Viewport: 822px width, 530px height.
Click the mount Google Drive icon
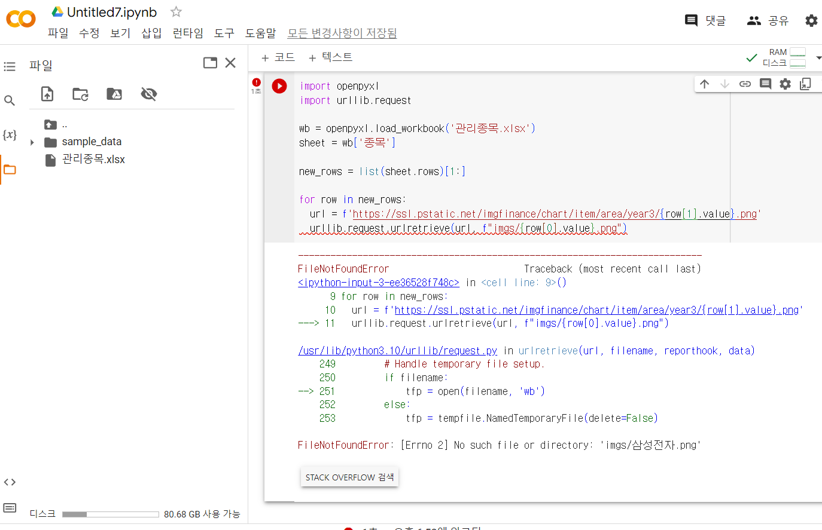(114, 94)
